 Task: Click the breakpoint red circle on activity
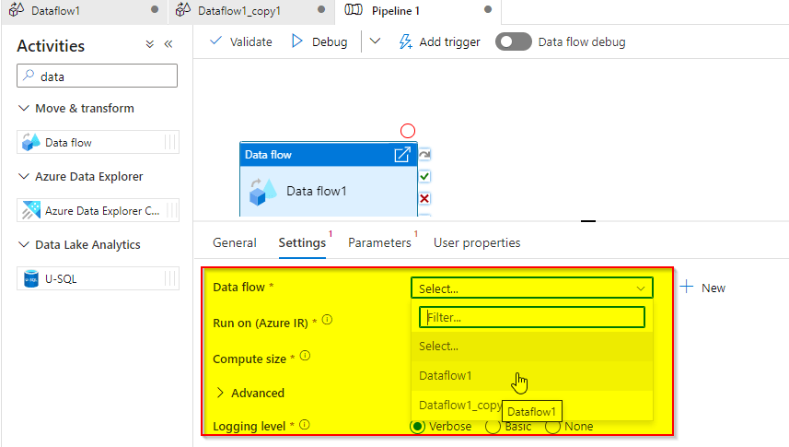coord(408,131)
